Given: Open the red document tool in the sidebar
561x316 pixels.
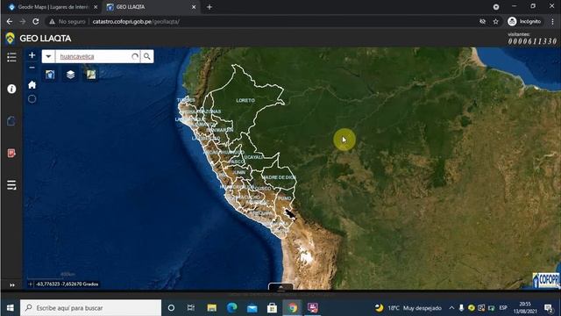Looking at the screenshot, I should tap(11, 154).
